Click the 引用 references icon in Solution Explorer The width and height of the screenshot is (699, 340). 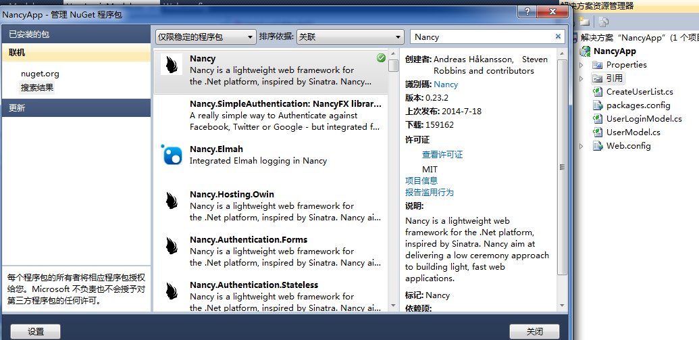click(598, 78)
